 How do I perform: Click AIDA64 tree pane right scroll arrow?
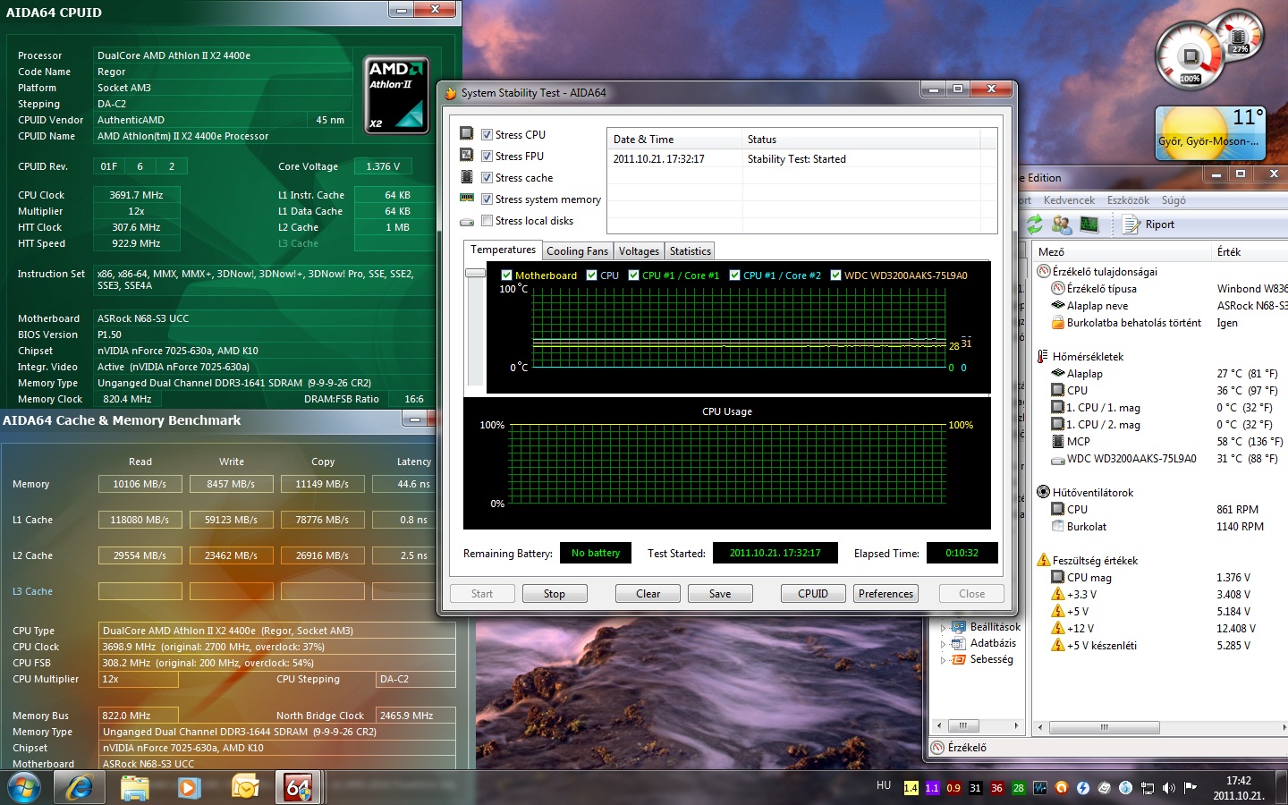click(1016, 725)
